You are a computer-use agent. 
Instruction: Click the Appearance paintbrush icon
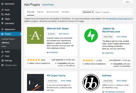[2, 29]
